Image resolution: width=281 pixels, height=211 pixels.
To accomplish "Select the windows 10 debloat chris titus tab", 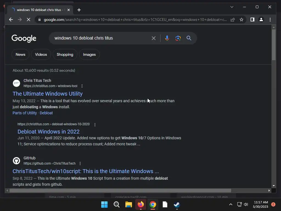I will (x=40, y=10).
